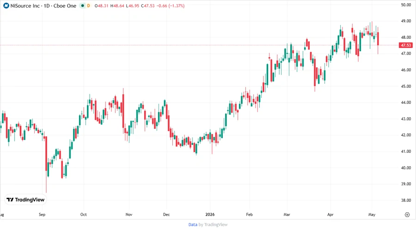Click the 47.00 price axis label

pos(406,54)
